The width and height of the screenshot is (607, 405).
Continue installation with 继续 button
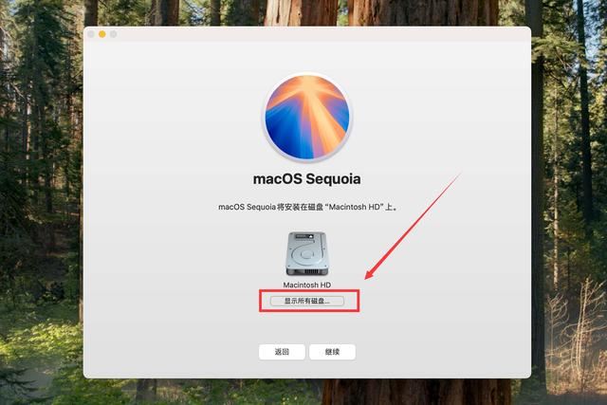(x=332, y=352)
